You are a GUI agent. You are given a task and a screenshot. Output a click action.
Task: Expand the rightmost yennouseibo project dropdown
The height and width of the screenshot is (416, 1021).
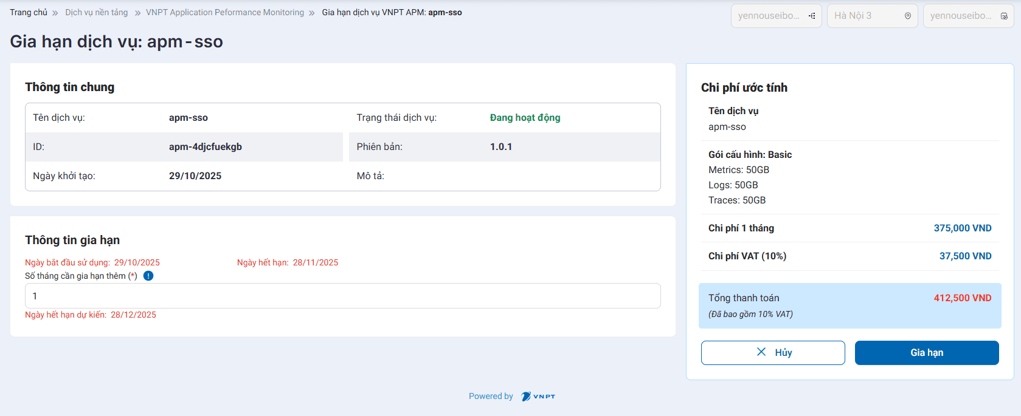pyautogui.click(x=961, y=16)
